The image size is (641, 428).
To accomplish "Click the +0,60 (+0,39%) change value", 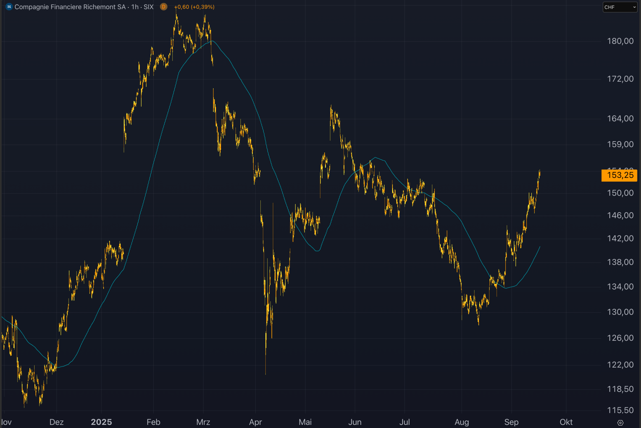I will 194,7.
